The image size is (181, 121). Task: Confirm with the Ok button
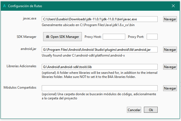(151, 110)
